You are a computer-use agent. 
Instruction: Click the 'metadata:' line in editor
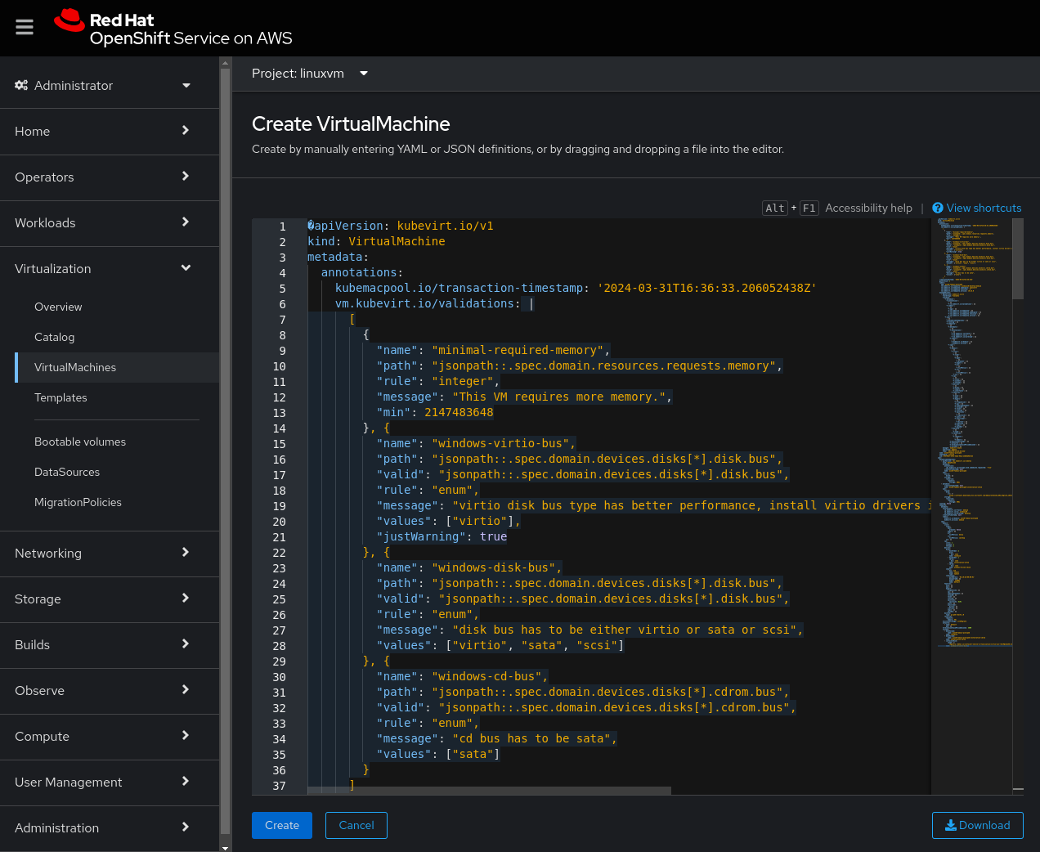[x=338, y=257]
